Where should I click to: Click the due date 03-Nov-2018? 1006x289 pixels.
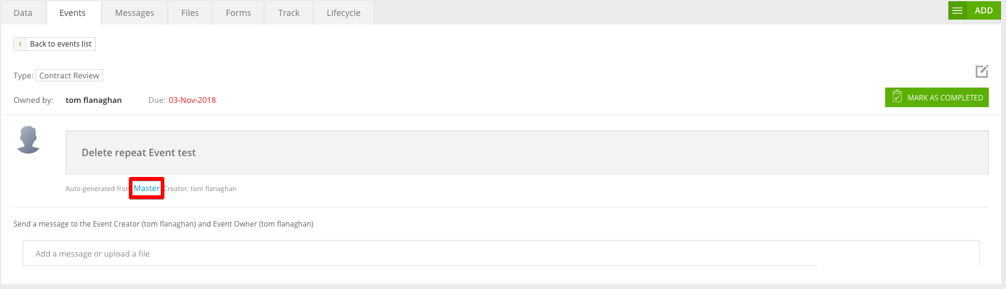pos(192,100)
